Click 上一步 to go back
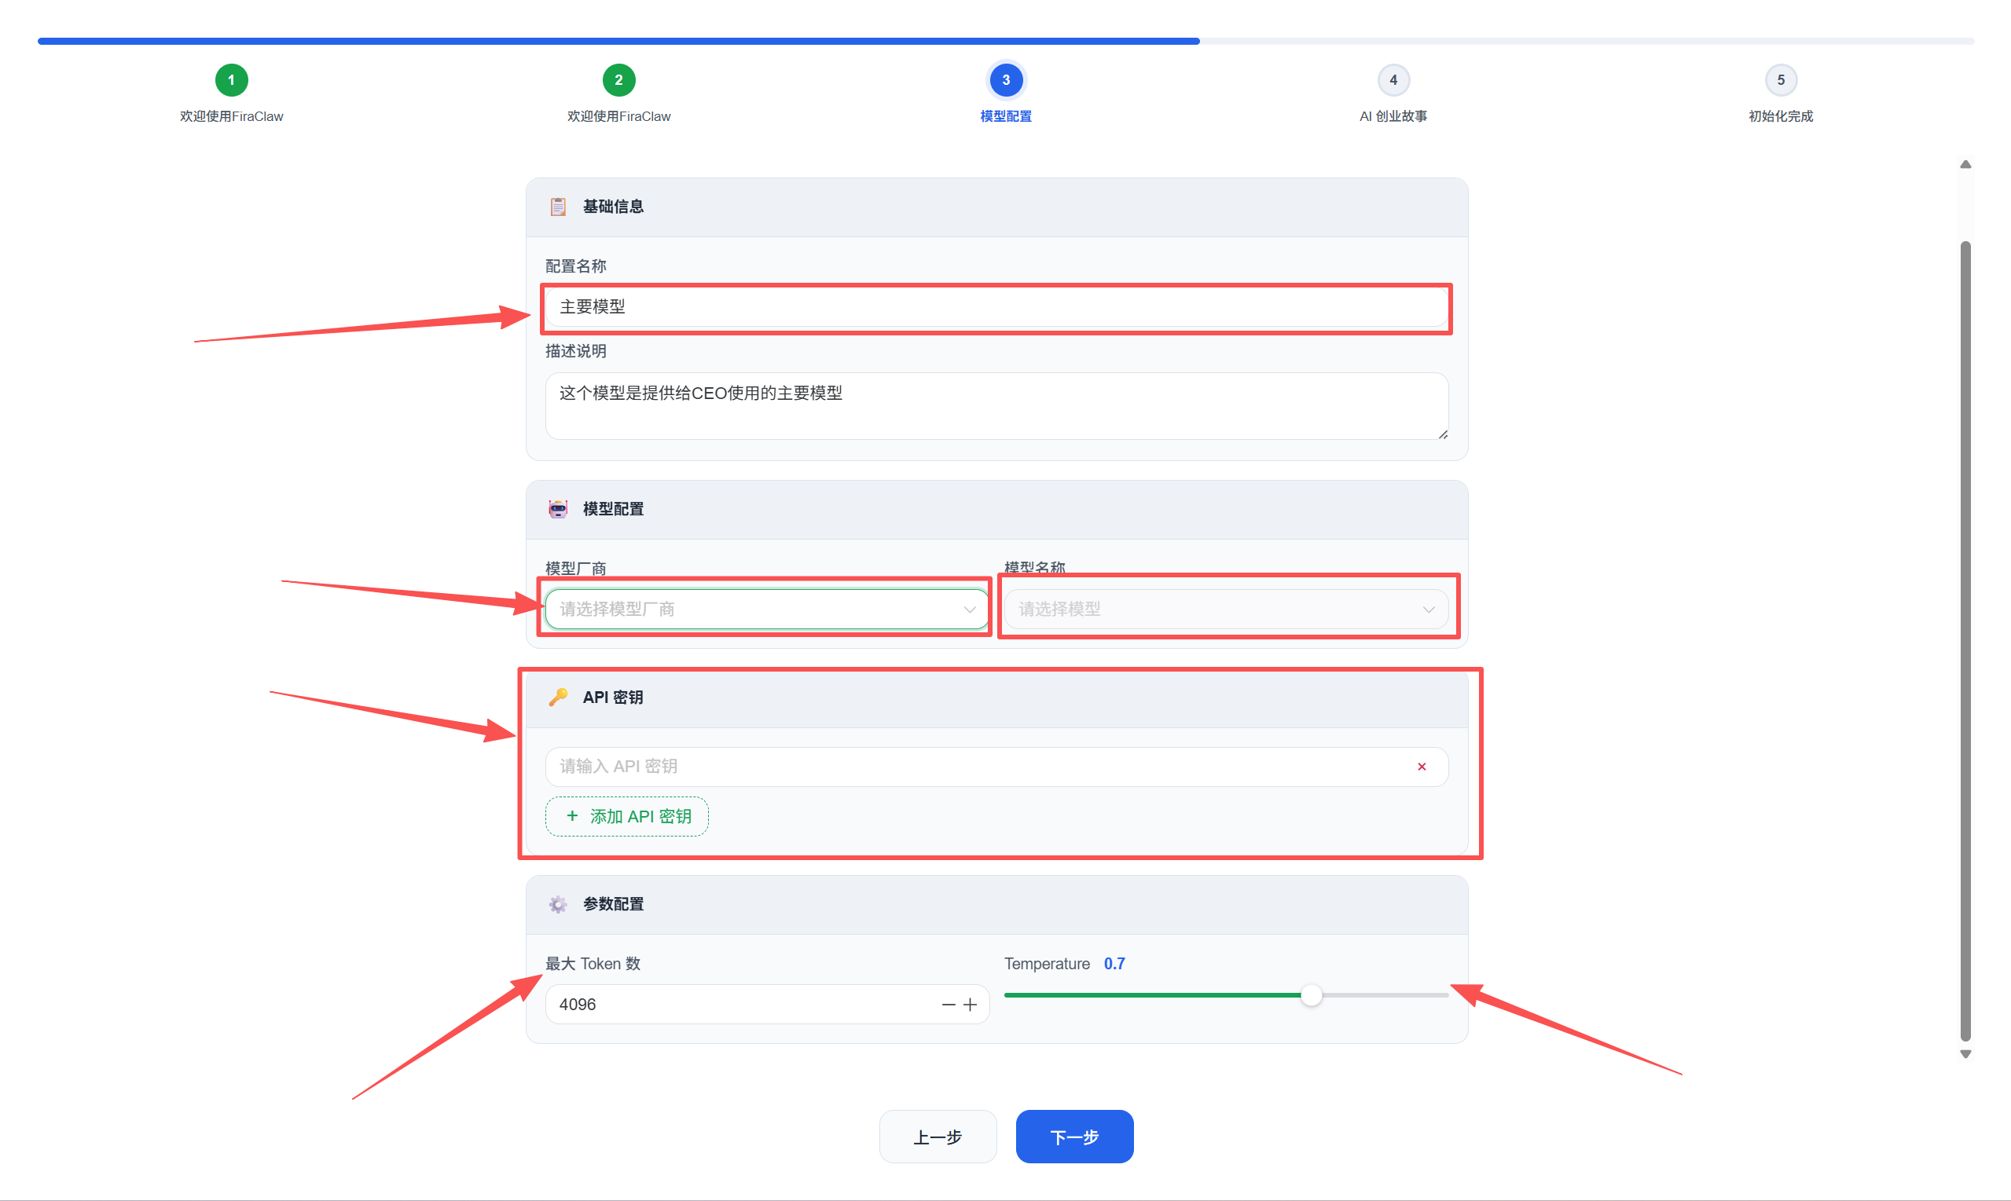 tap(938, 1137)
